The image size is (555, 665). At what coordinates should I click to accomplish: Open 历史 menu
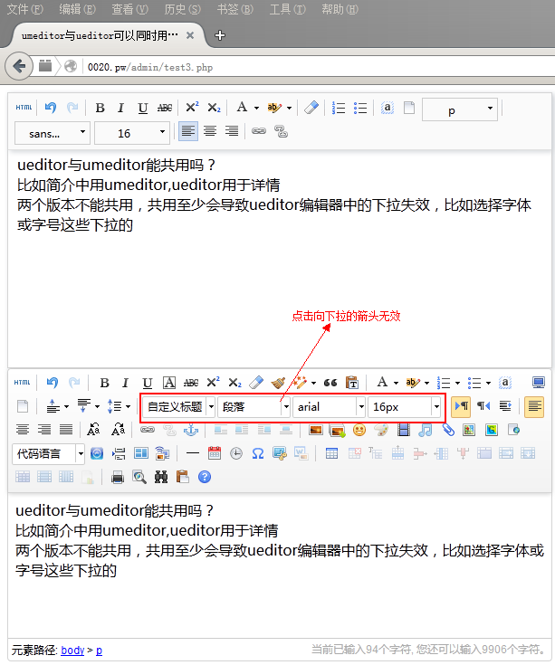[183, 9]
